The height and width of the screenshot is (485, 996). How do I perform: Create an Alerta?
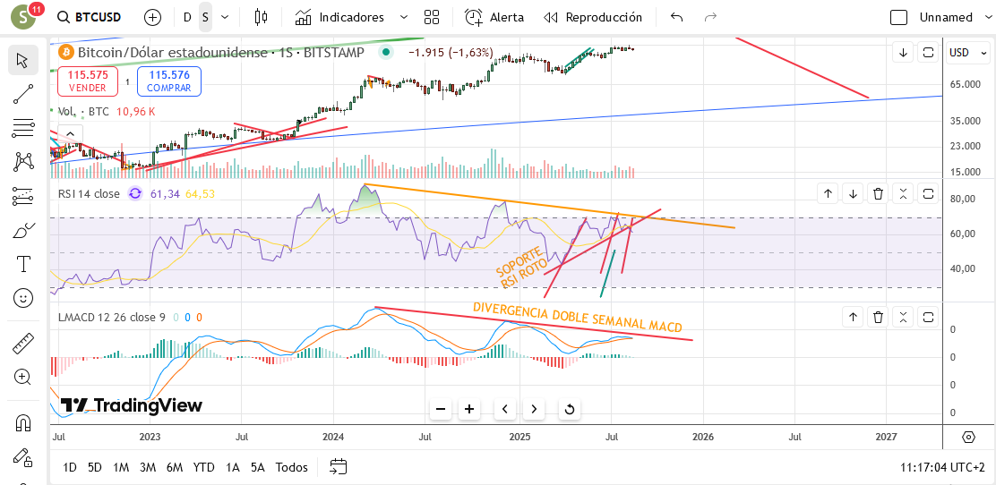click(x=494, y=17)
